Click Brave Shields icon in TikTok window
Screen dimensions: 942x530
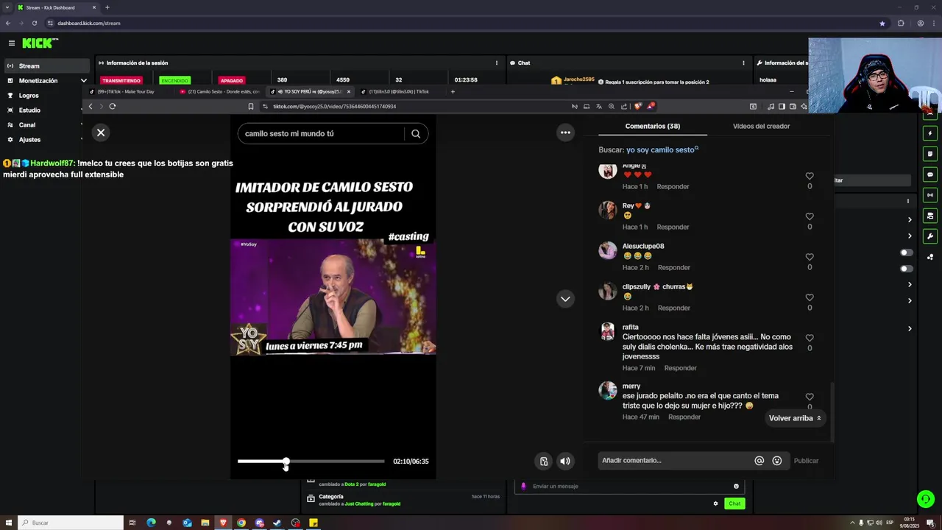637,106
